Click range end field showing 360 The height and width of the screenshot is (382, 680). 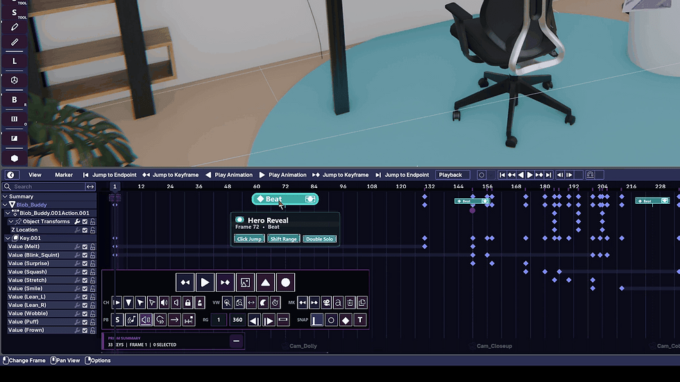(x=237, y=320)
